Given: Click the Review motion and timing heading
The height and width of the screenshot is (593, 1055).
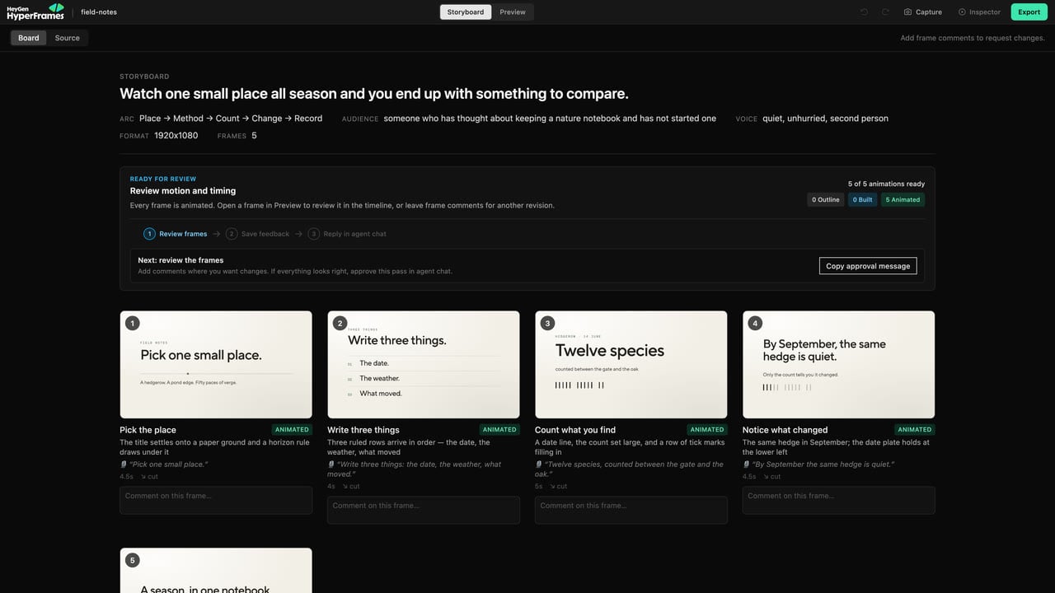Looking at the screenshot, I should [x=183, y=190].
